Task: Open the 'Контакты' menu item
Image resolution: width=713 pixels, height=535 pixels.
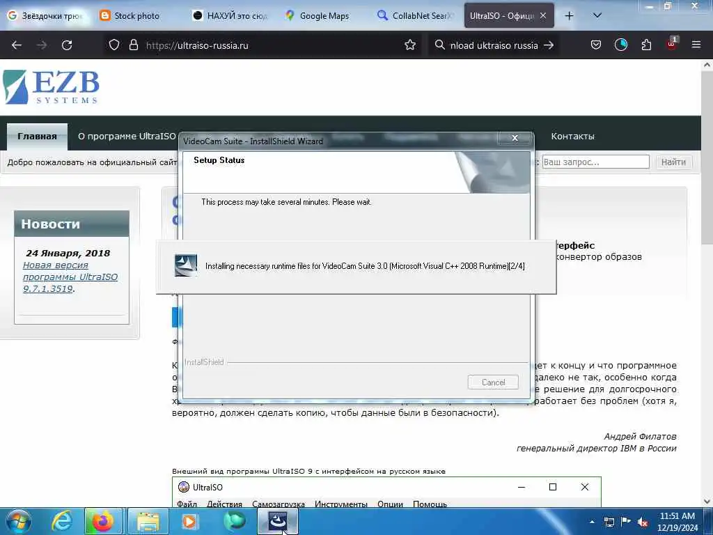Action: coord(572,137)
